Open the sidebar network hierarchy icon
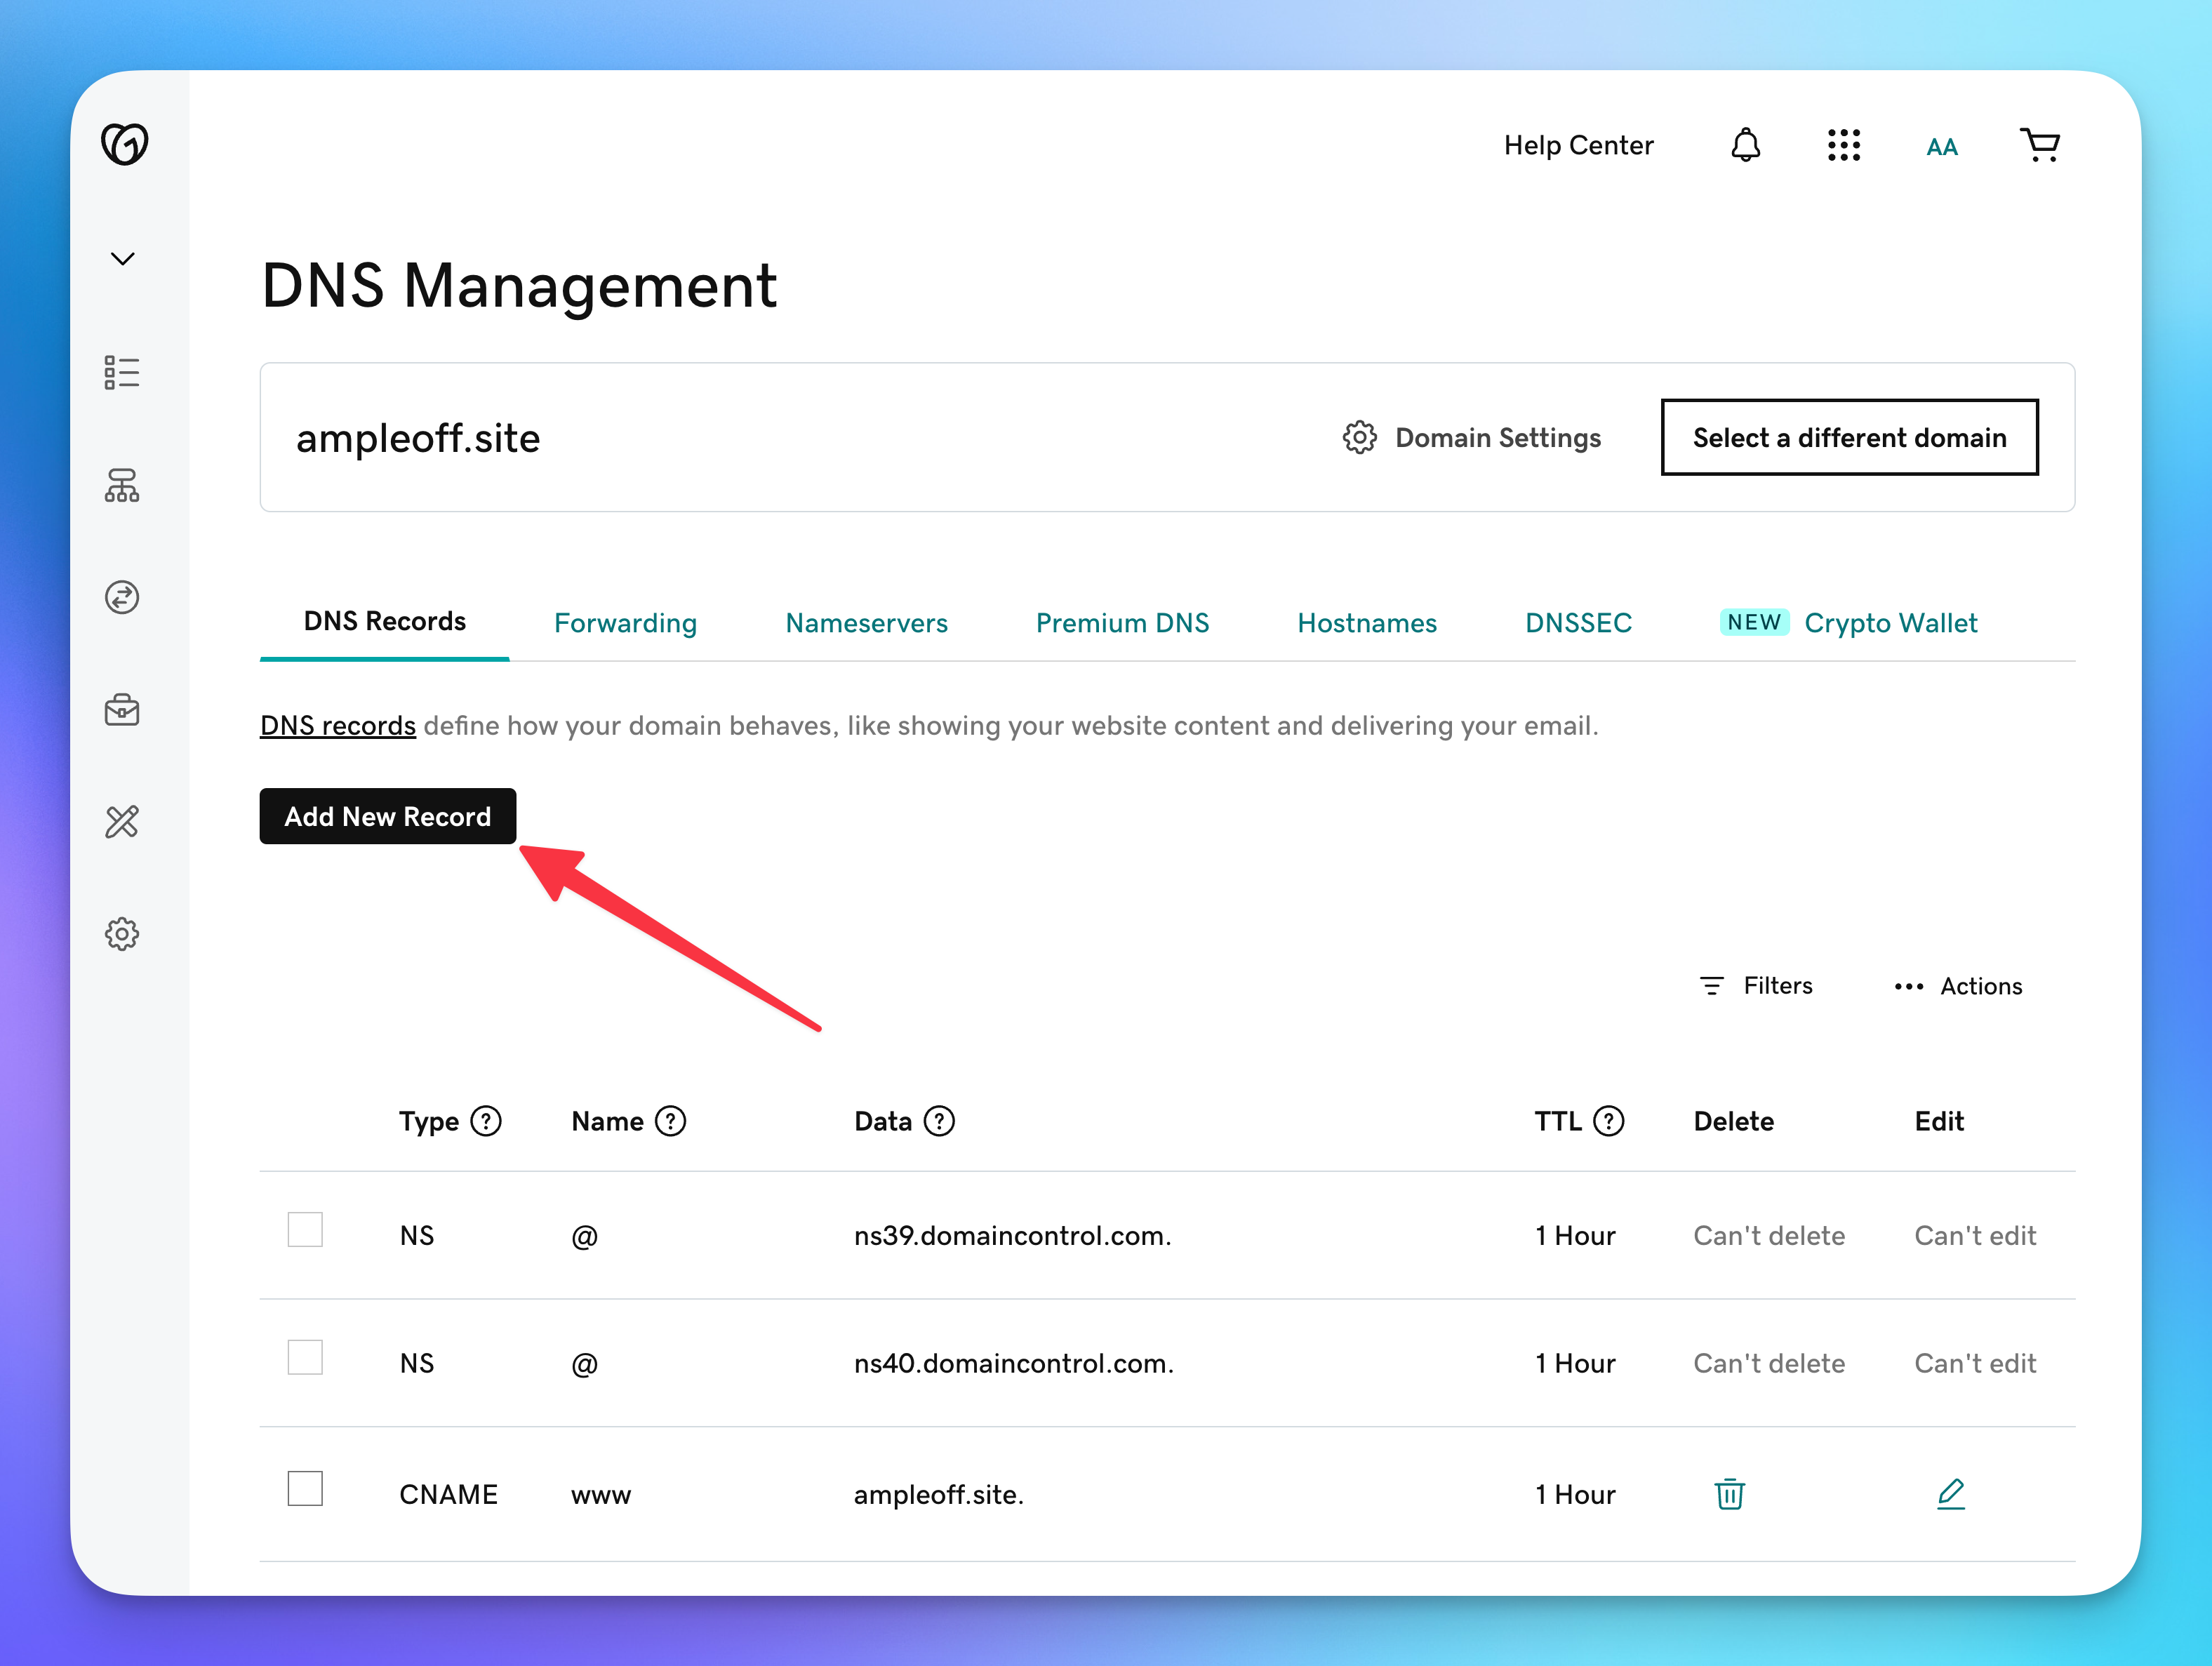 (122, 485)
